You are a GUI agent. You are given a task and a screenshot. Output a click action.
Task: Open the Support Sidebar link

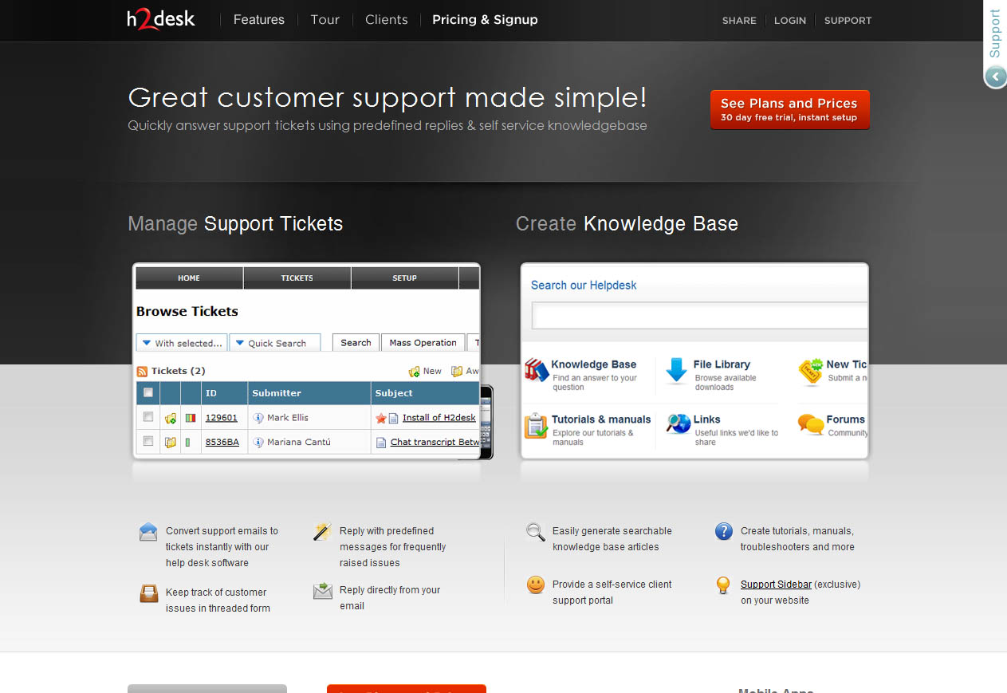[x=776, y=585]
